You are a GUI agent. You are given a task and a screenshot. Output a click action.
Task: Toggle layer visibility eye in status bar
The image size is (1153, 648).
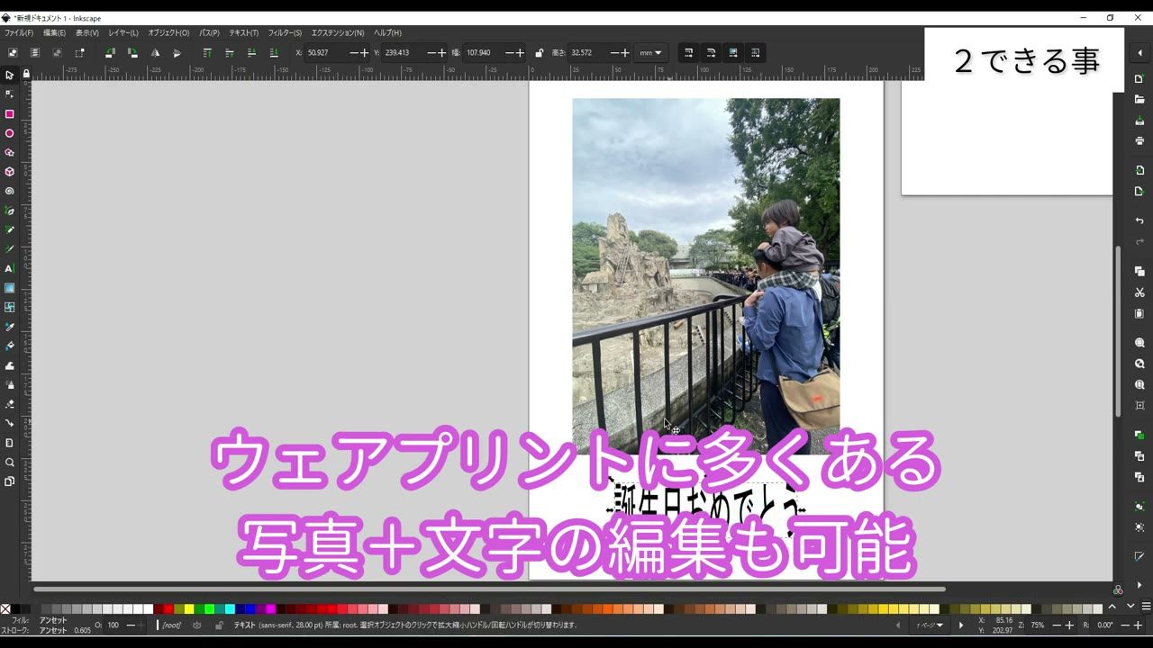coord(197,625)
